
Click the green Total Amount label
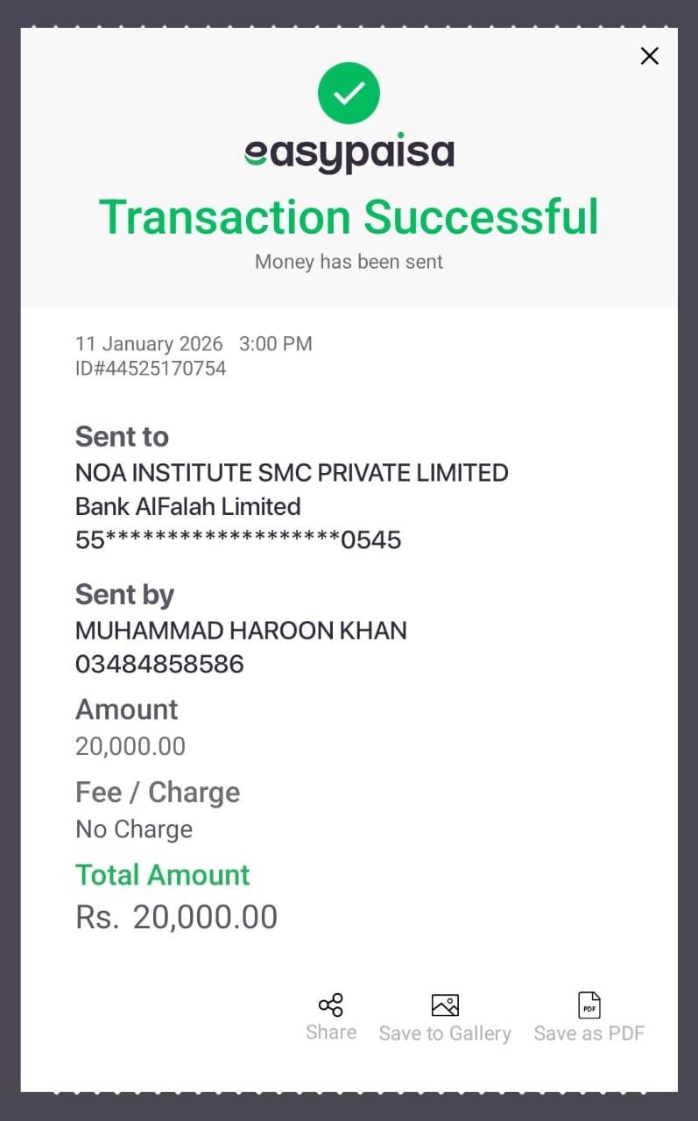click(163, 875)
